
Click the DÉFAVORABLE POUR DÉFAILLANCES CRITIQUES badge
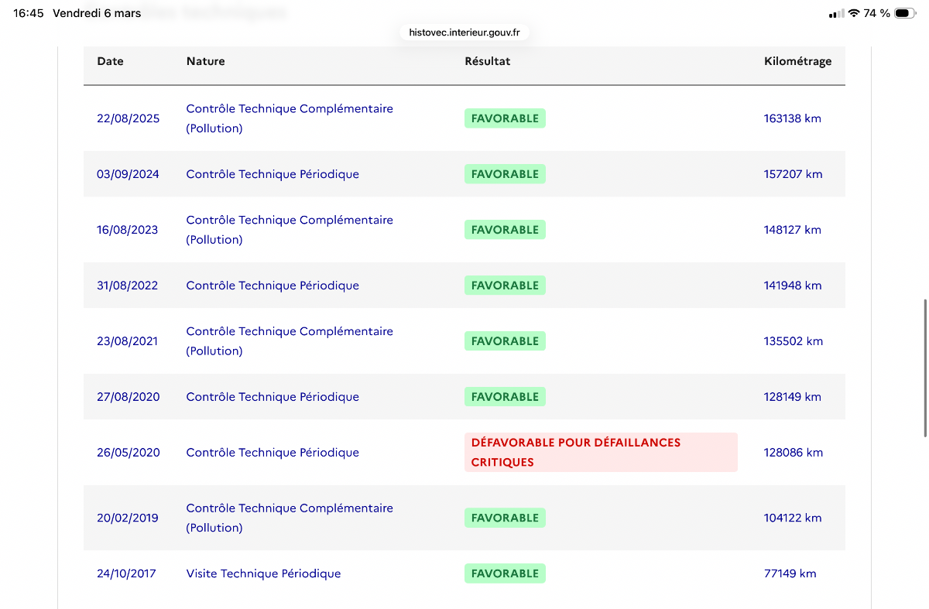click(601, 452)
